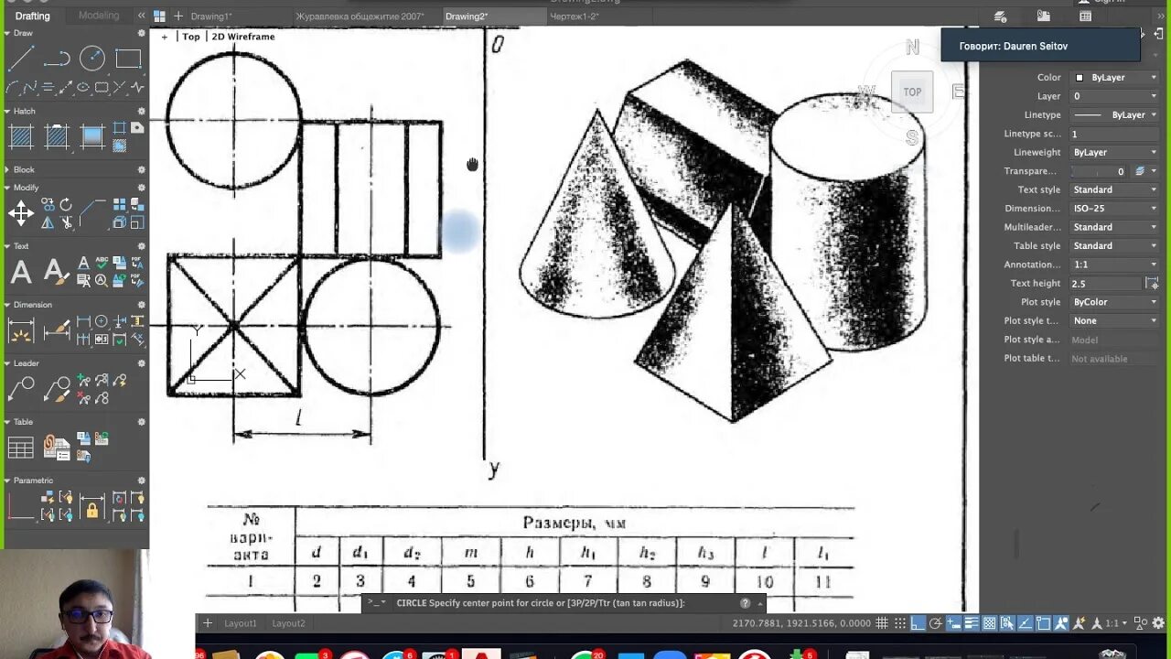Toggle transparency display in status bar
1171x659 pixels.
(x=991, y=623)
